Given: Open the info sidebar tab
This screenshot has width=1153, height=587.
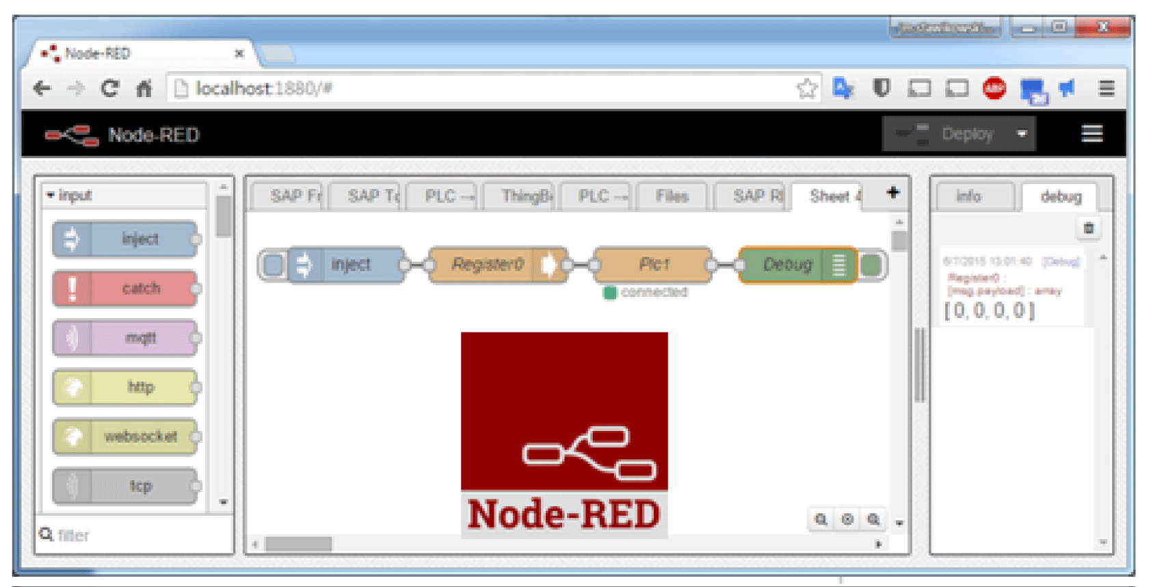Looking at the screenshot, I should [x=968, y=196].
